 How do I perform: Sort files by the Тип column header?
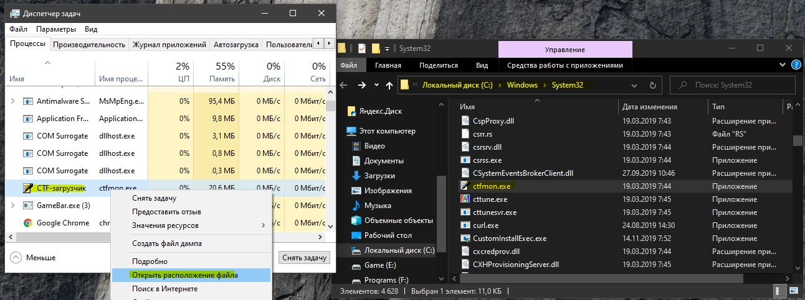tap(745, 107)
